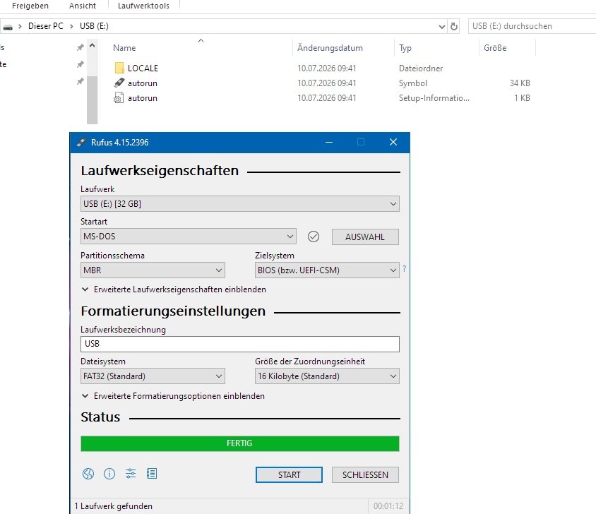Click the 'Dateiordner' type cell of LOCALE
Image resolution: width=596 pixels, height=514 pixels.
point(421,68)
